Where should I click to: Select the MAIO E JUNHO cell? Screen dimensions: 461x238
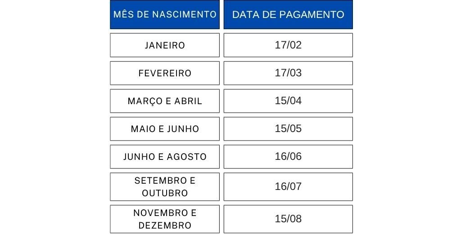pyautogui.click(x=165, y=129)
